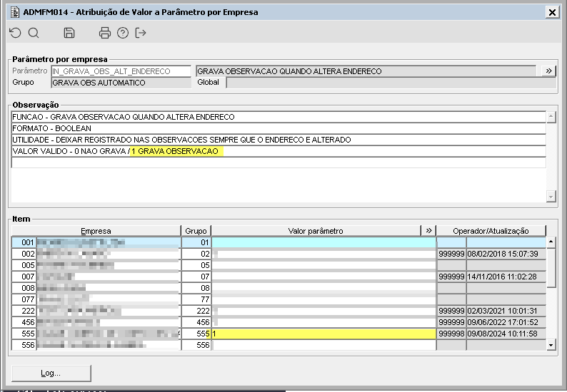Select company code 555 cell
Screen dimensions: 567x392
[24, 334]
